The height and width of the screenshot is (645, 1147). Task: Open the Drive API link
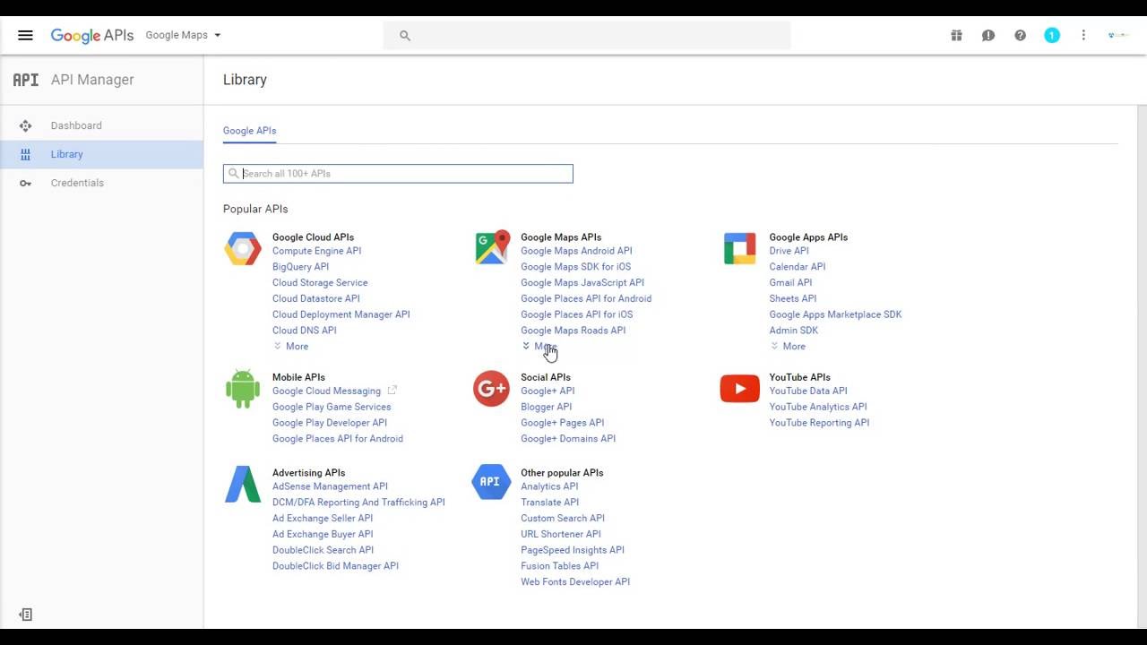tap(789, 251)
